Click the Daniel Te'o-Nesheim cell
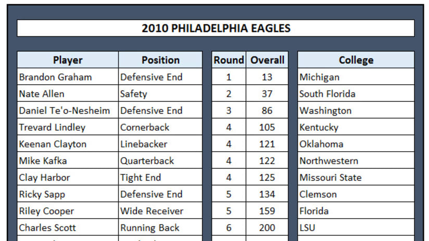This screenshot has width=429, height=241. [68, 111]
